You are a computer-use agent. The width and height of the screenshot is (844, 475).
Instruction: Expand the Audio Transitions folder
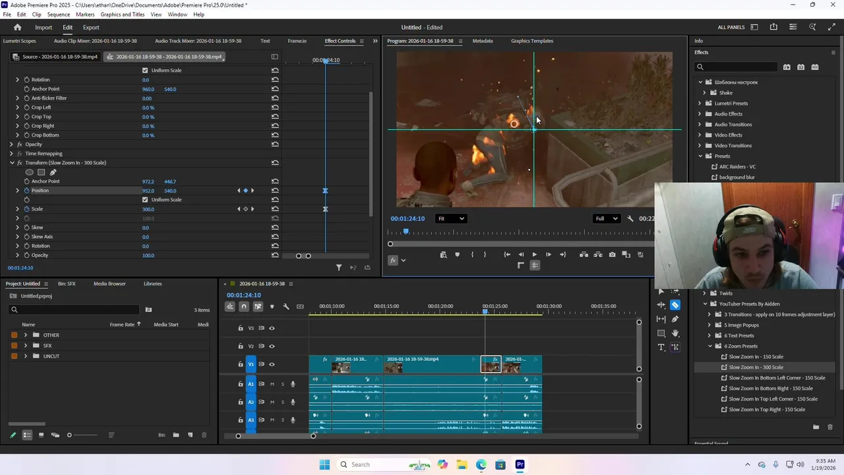[x=700, y=125]
